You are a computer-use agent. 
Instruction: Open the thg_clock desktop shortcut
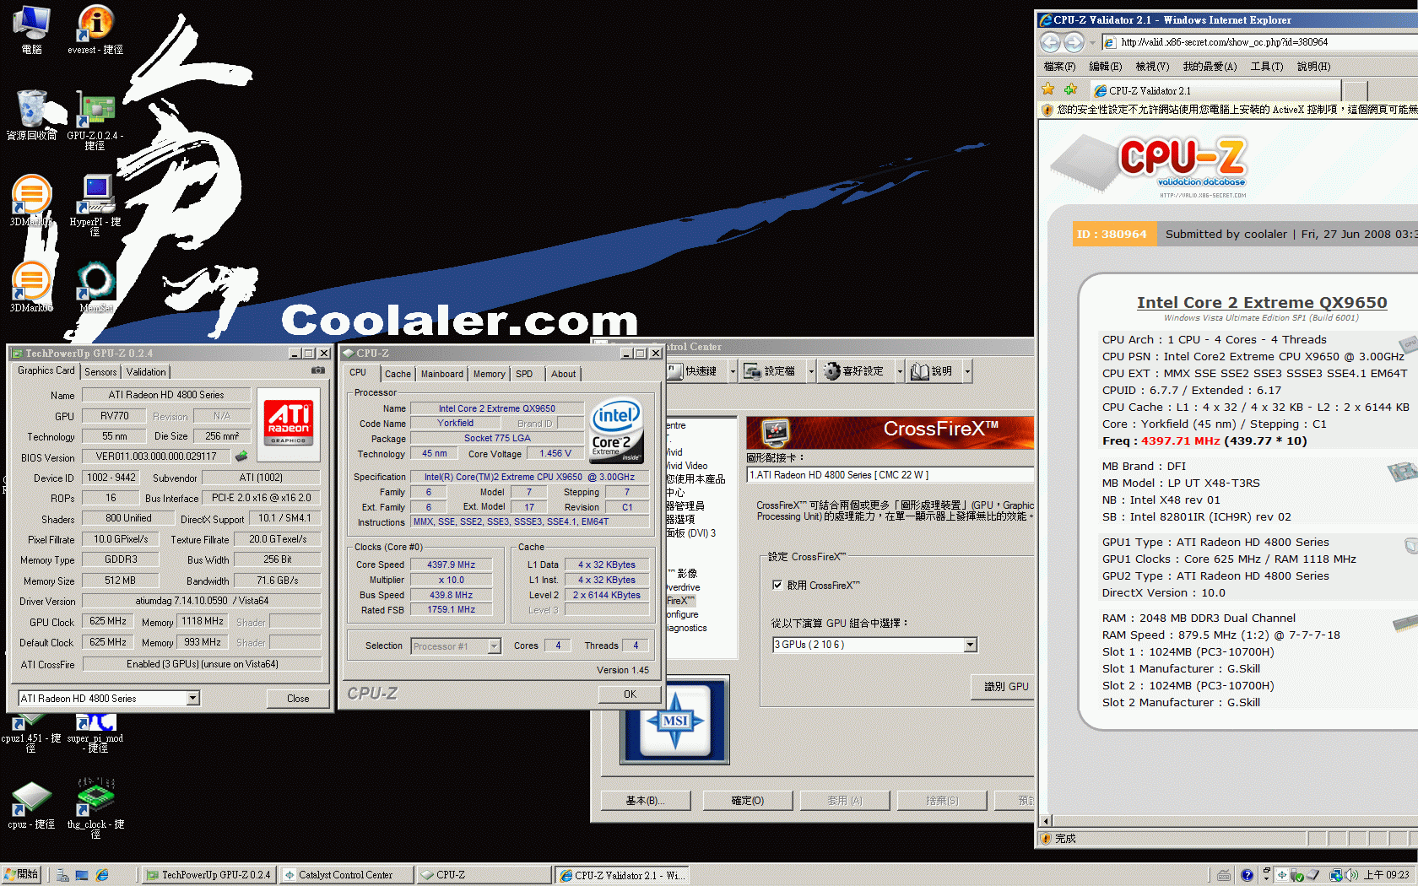click(x=95, y=808)
